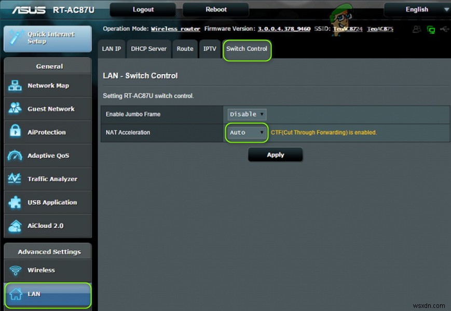Open Network Map menu item
Screen dimensions: 451x311
click(x=48, y=86)
